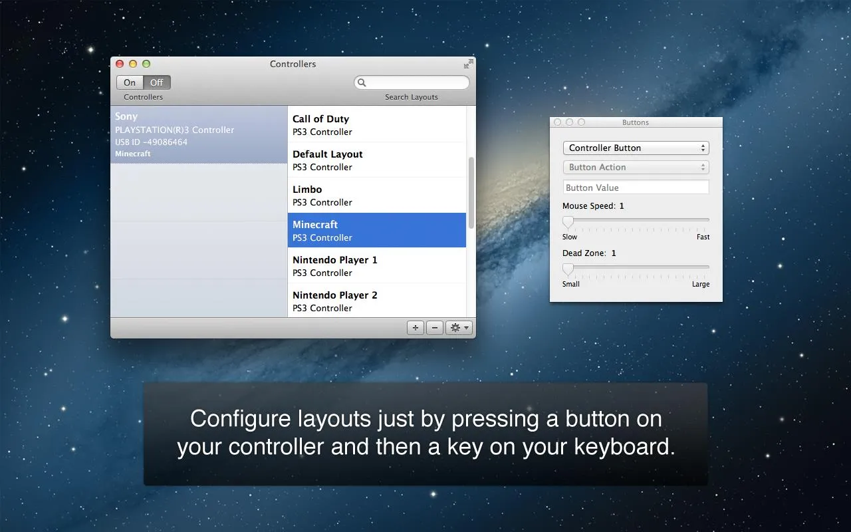This screenshot has height=532, width=851.
Task: Select the Limbo layout
Action: click(376, 195)
